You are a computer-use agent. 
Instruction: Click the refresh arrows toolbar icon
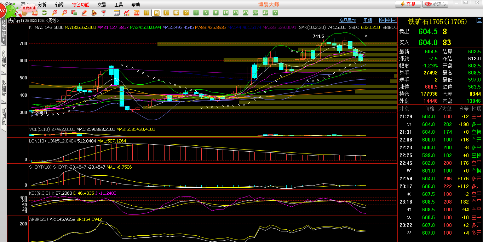point(45,13)
